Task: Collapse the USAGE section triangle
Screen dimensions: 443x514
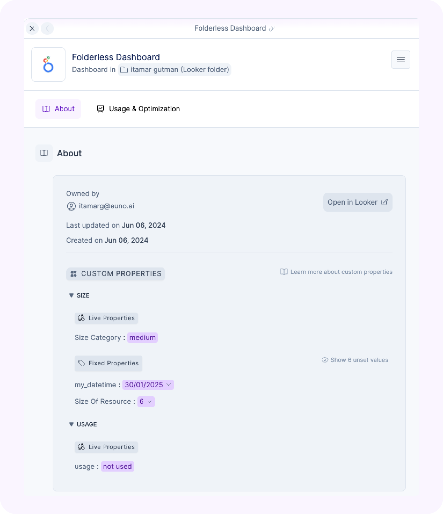Action: coord(71,424)
